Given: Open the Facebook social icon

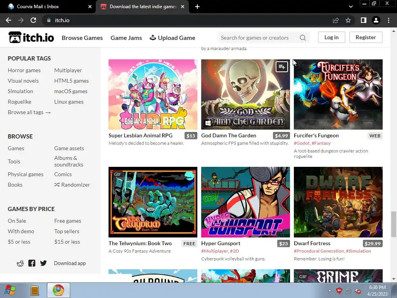Looking at the screenshot, I should click(x=32, y=263).
